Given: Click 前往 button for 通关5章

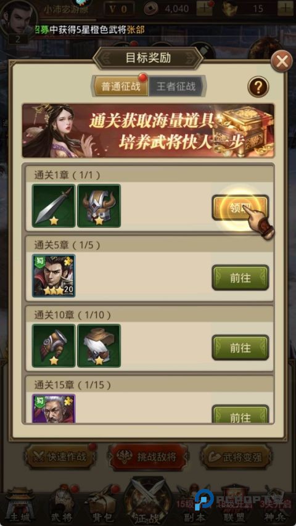Looking at the screenshot, I should pos(240,277).
